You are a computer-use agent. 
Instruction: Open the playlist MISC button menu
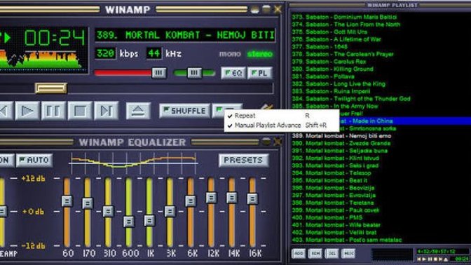click(x=349, y=254)
